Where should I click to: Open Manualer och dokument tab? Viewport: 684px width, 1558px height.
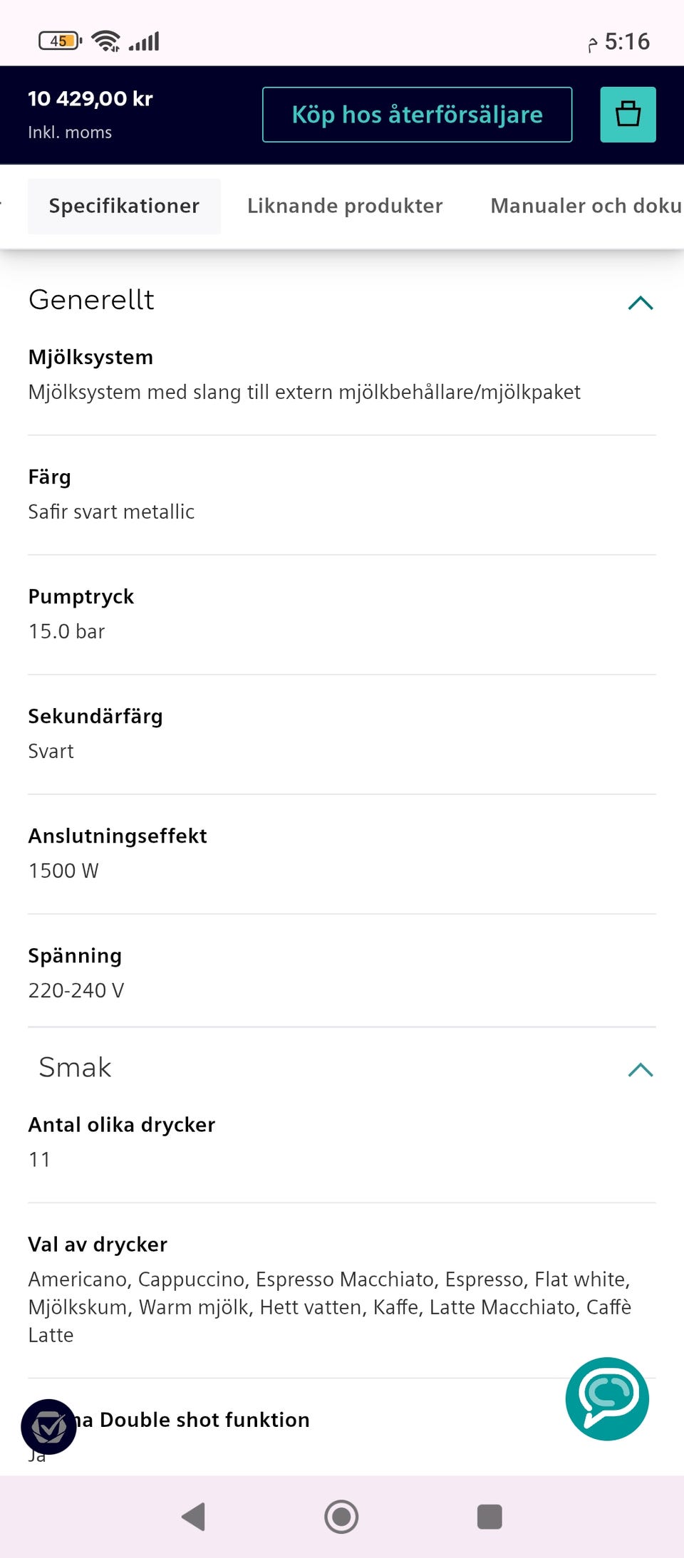[x=586, y=206]
